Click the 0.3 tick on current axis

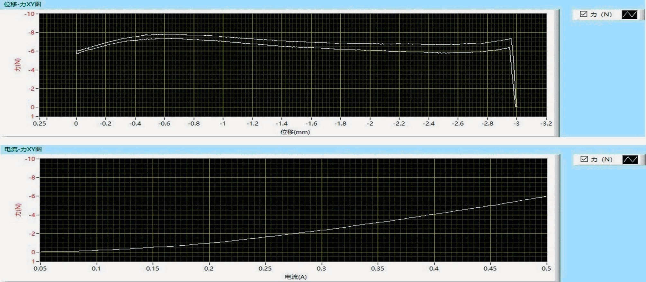pos(321,268)
